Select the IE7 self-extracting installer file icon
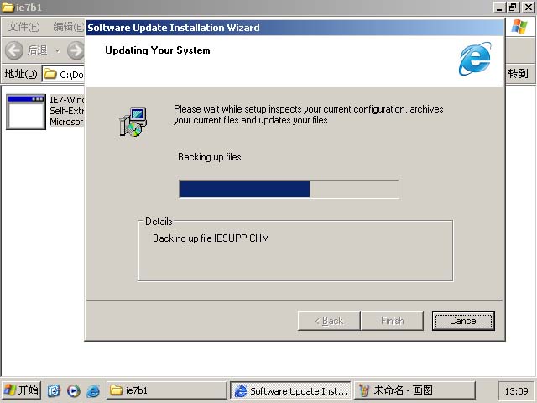 click(26, 112)
